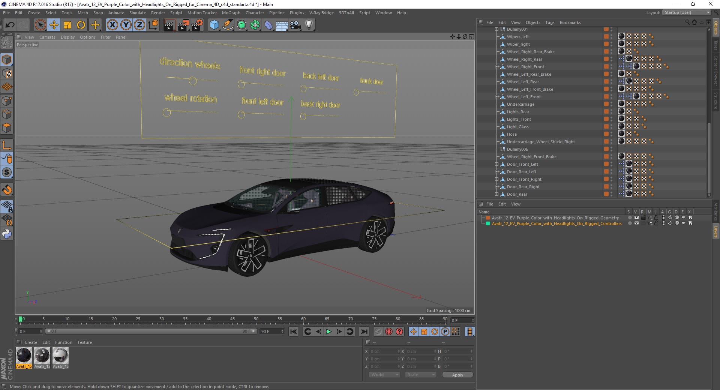Click the Apply button
The image size is (720, 390).
tap(457, 375)
